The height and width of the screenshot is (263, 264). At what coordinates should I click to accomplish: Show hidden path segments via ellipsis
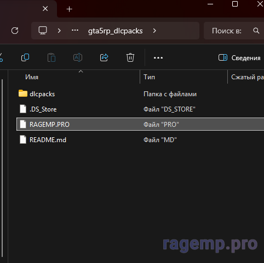click(x=75, y=30)
